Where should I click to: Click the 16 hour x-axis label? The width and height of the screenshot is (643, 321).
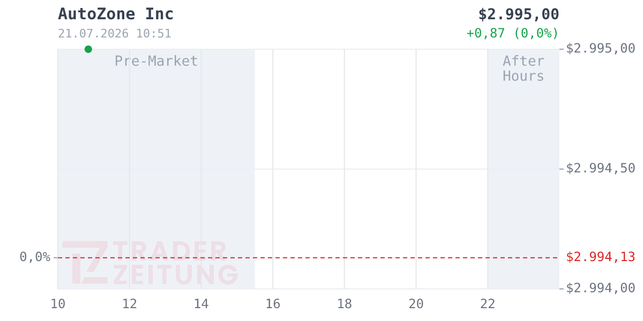(273, 304)
